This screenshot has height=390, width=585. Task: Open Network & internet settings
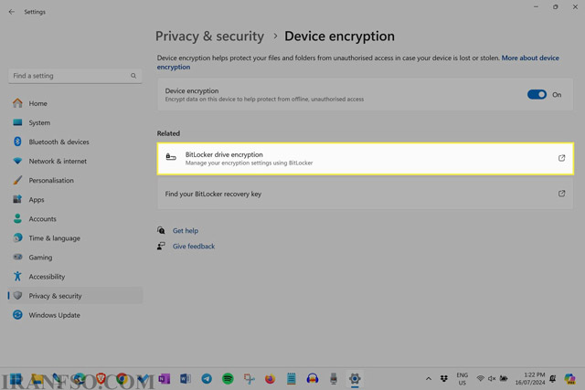(75, 161)
